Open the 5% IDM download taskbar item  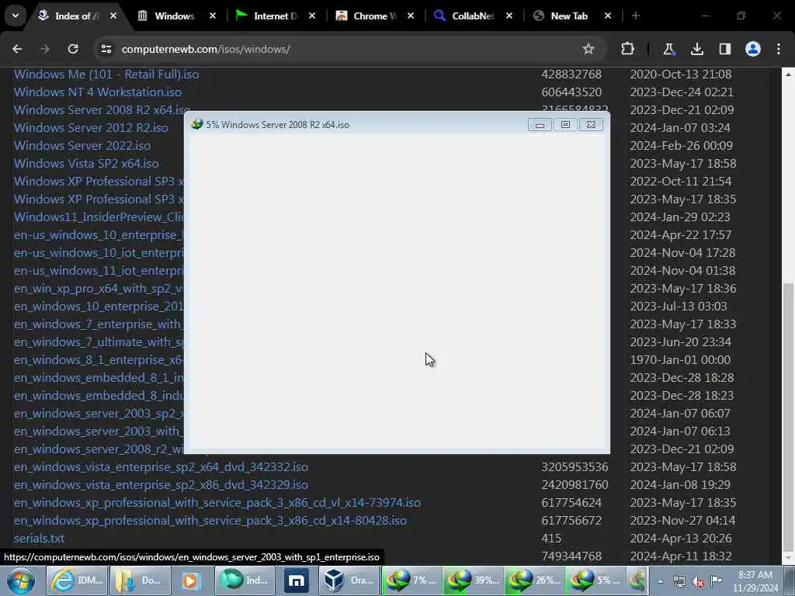click(596, 580)
